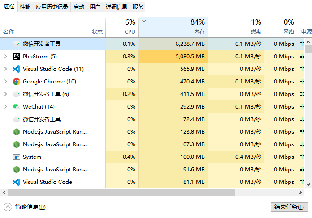Click the 0.4% CPU value for System

coord(129,157)
